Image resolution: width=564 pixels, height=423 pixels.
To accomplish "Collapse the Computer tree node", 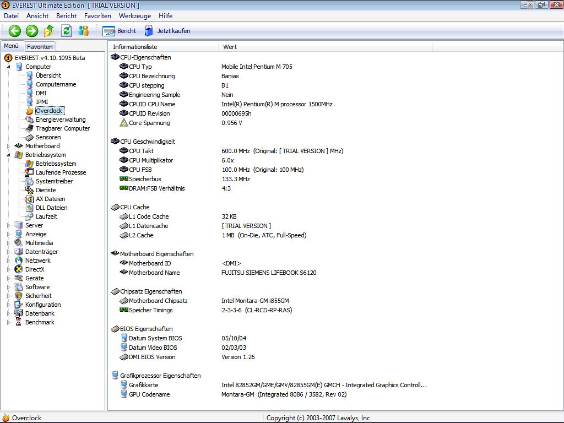I will (x=8, y=67).
